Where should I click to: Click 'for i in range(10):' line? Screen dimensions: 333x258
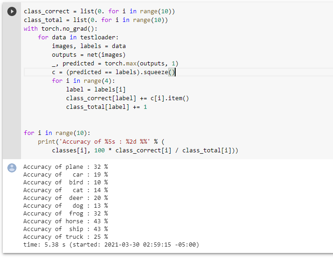pyautogui.click(x=57, y=133)
